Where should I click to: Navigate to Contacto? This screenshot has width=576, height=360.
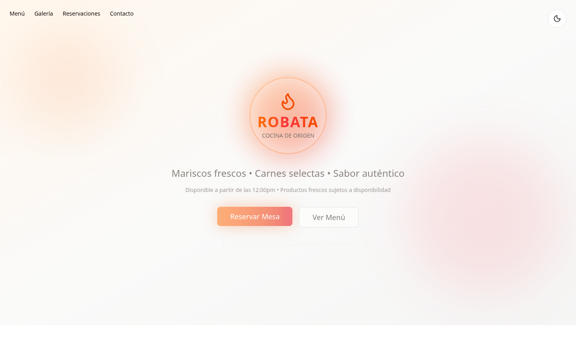[x=122, y=14]
